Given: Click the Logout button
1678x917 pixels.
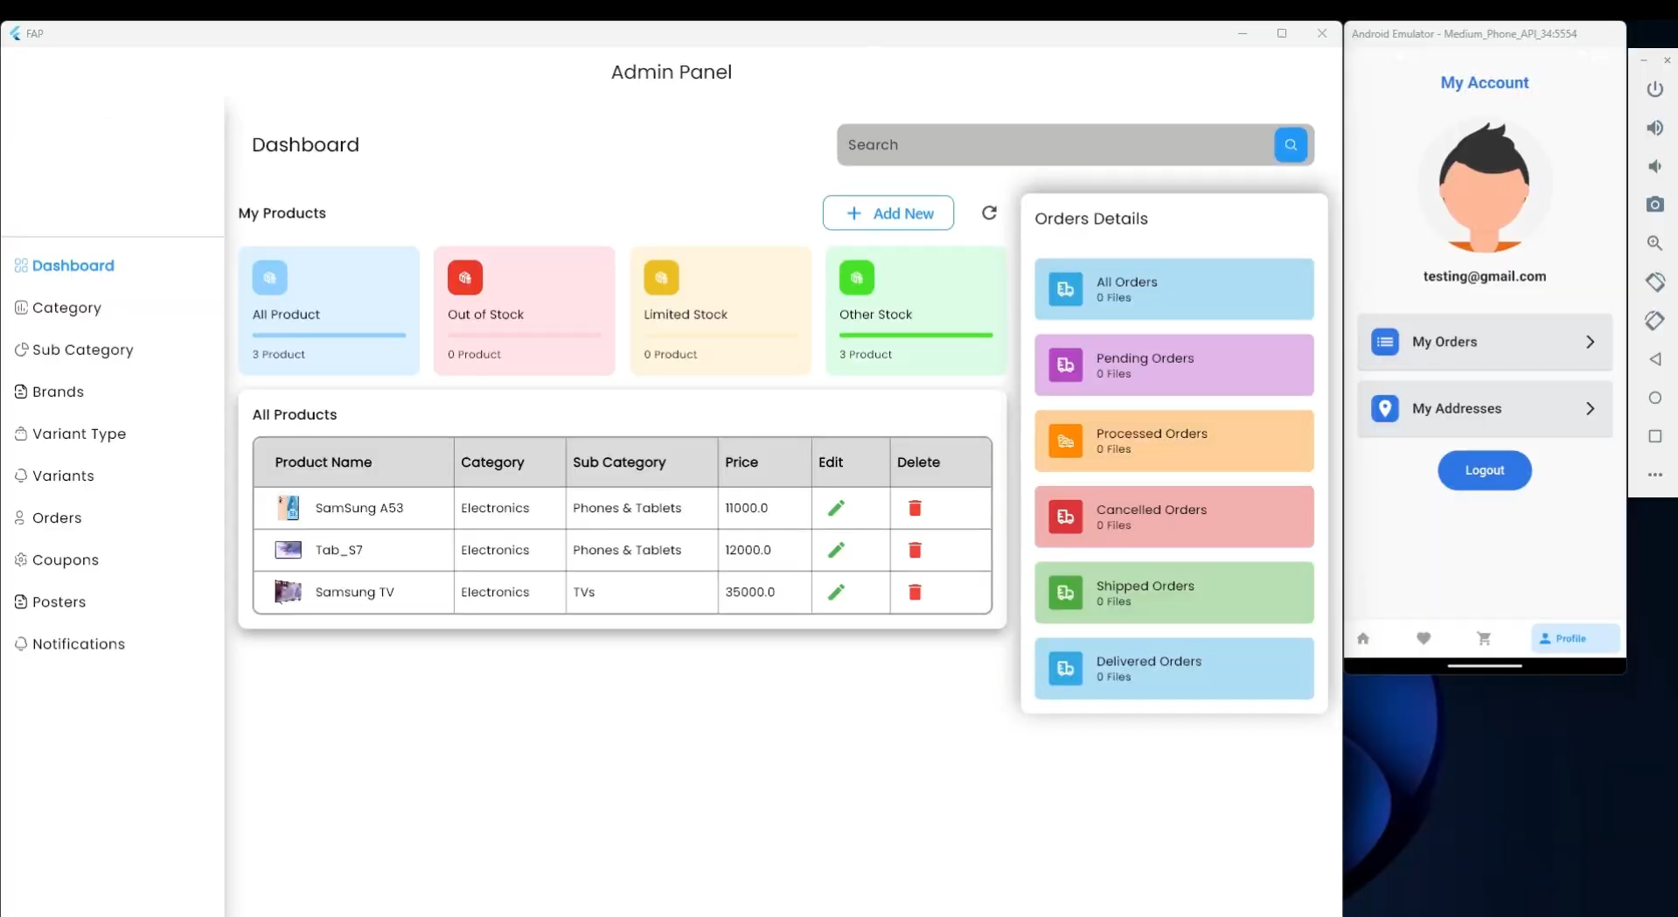Looking at the screenshot, I should tap(1483, 470).
